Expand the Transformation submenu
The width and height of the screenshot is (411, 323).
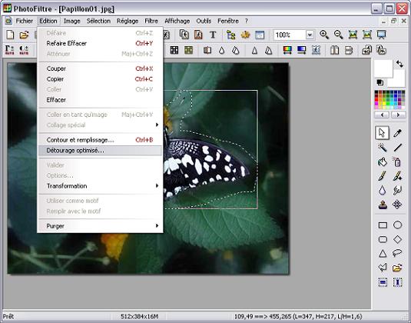[x=100, y=186]
